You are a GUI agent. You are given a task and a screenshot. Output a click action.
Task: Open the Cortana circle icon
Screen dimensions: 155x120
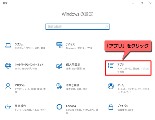[x=60, y=107]
